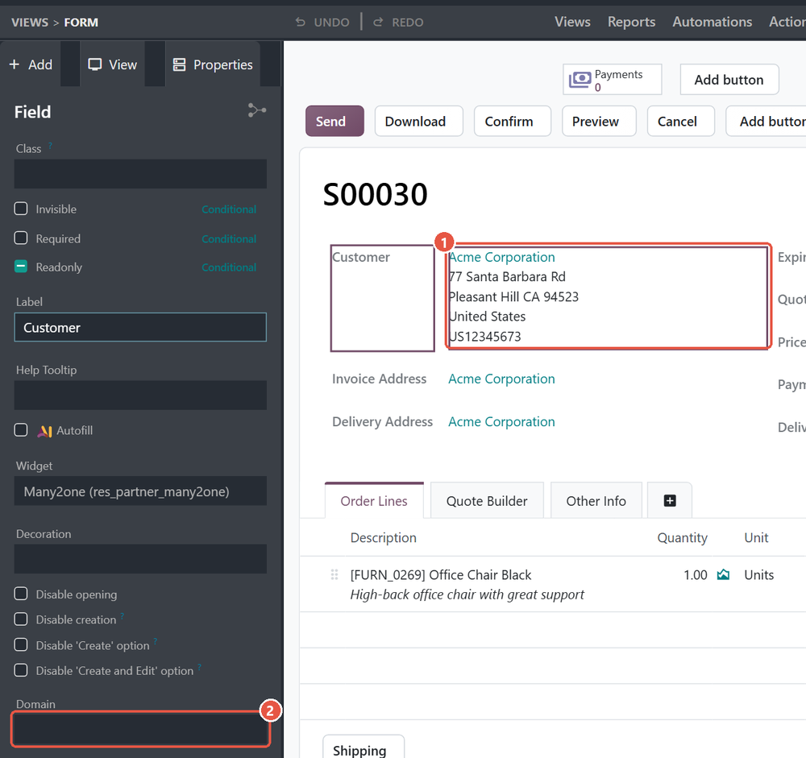
Task: Click the Cancel button
Action: [680, 122]
